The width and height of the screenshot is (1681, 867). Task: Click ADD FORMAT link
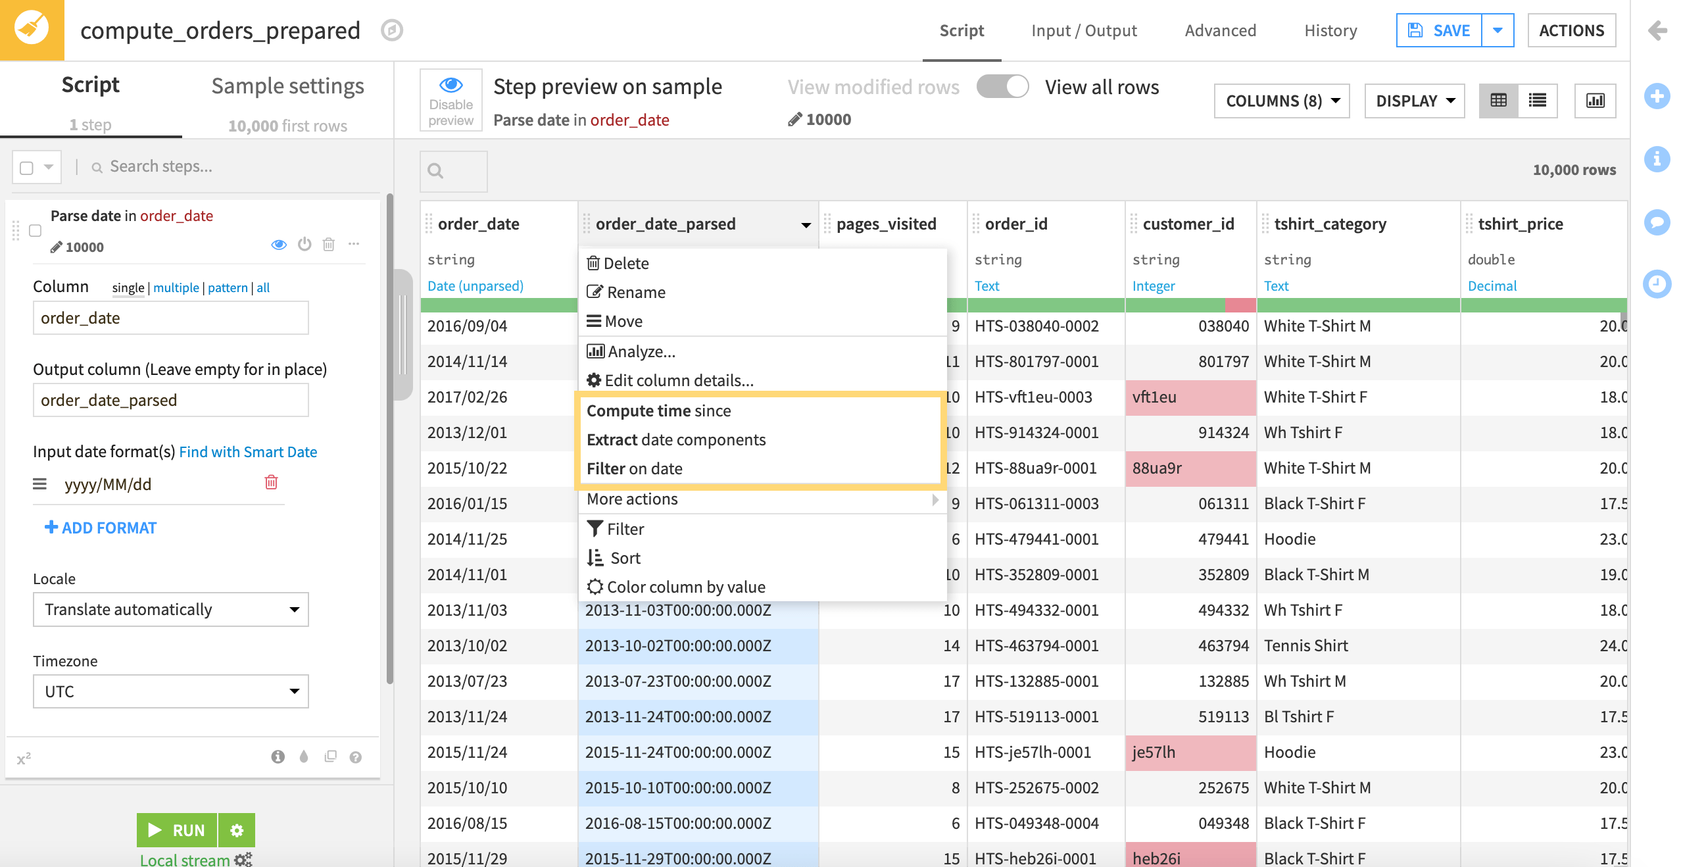(x=100, y=528)
